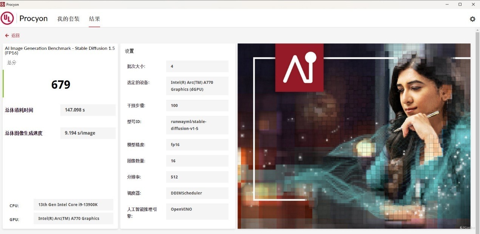This screenshot has width=480, height=234.
Task: Click the 13th Gen Intel Core i9-13900K field
Action: pyautogui.click(x=73, y=205)
